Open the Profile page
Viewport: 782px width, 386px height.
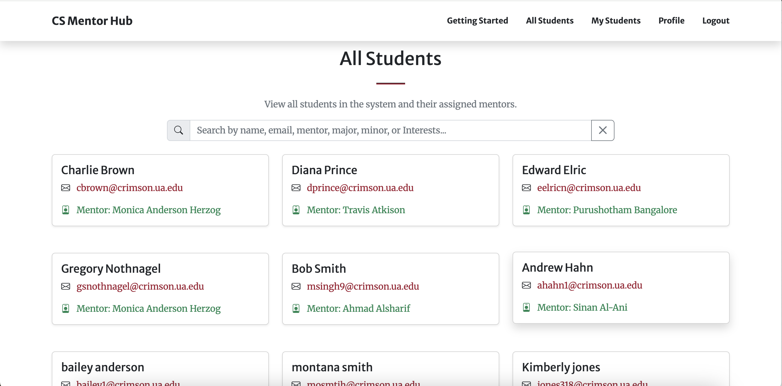[x=671, y=20]
